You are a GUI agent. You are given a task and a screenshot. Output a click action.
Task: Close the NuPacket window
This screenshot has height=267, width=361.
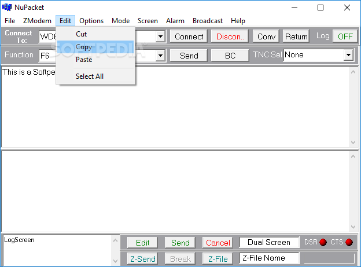[x=347, y=8]
